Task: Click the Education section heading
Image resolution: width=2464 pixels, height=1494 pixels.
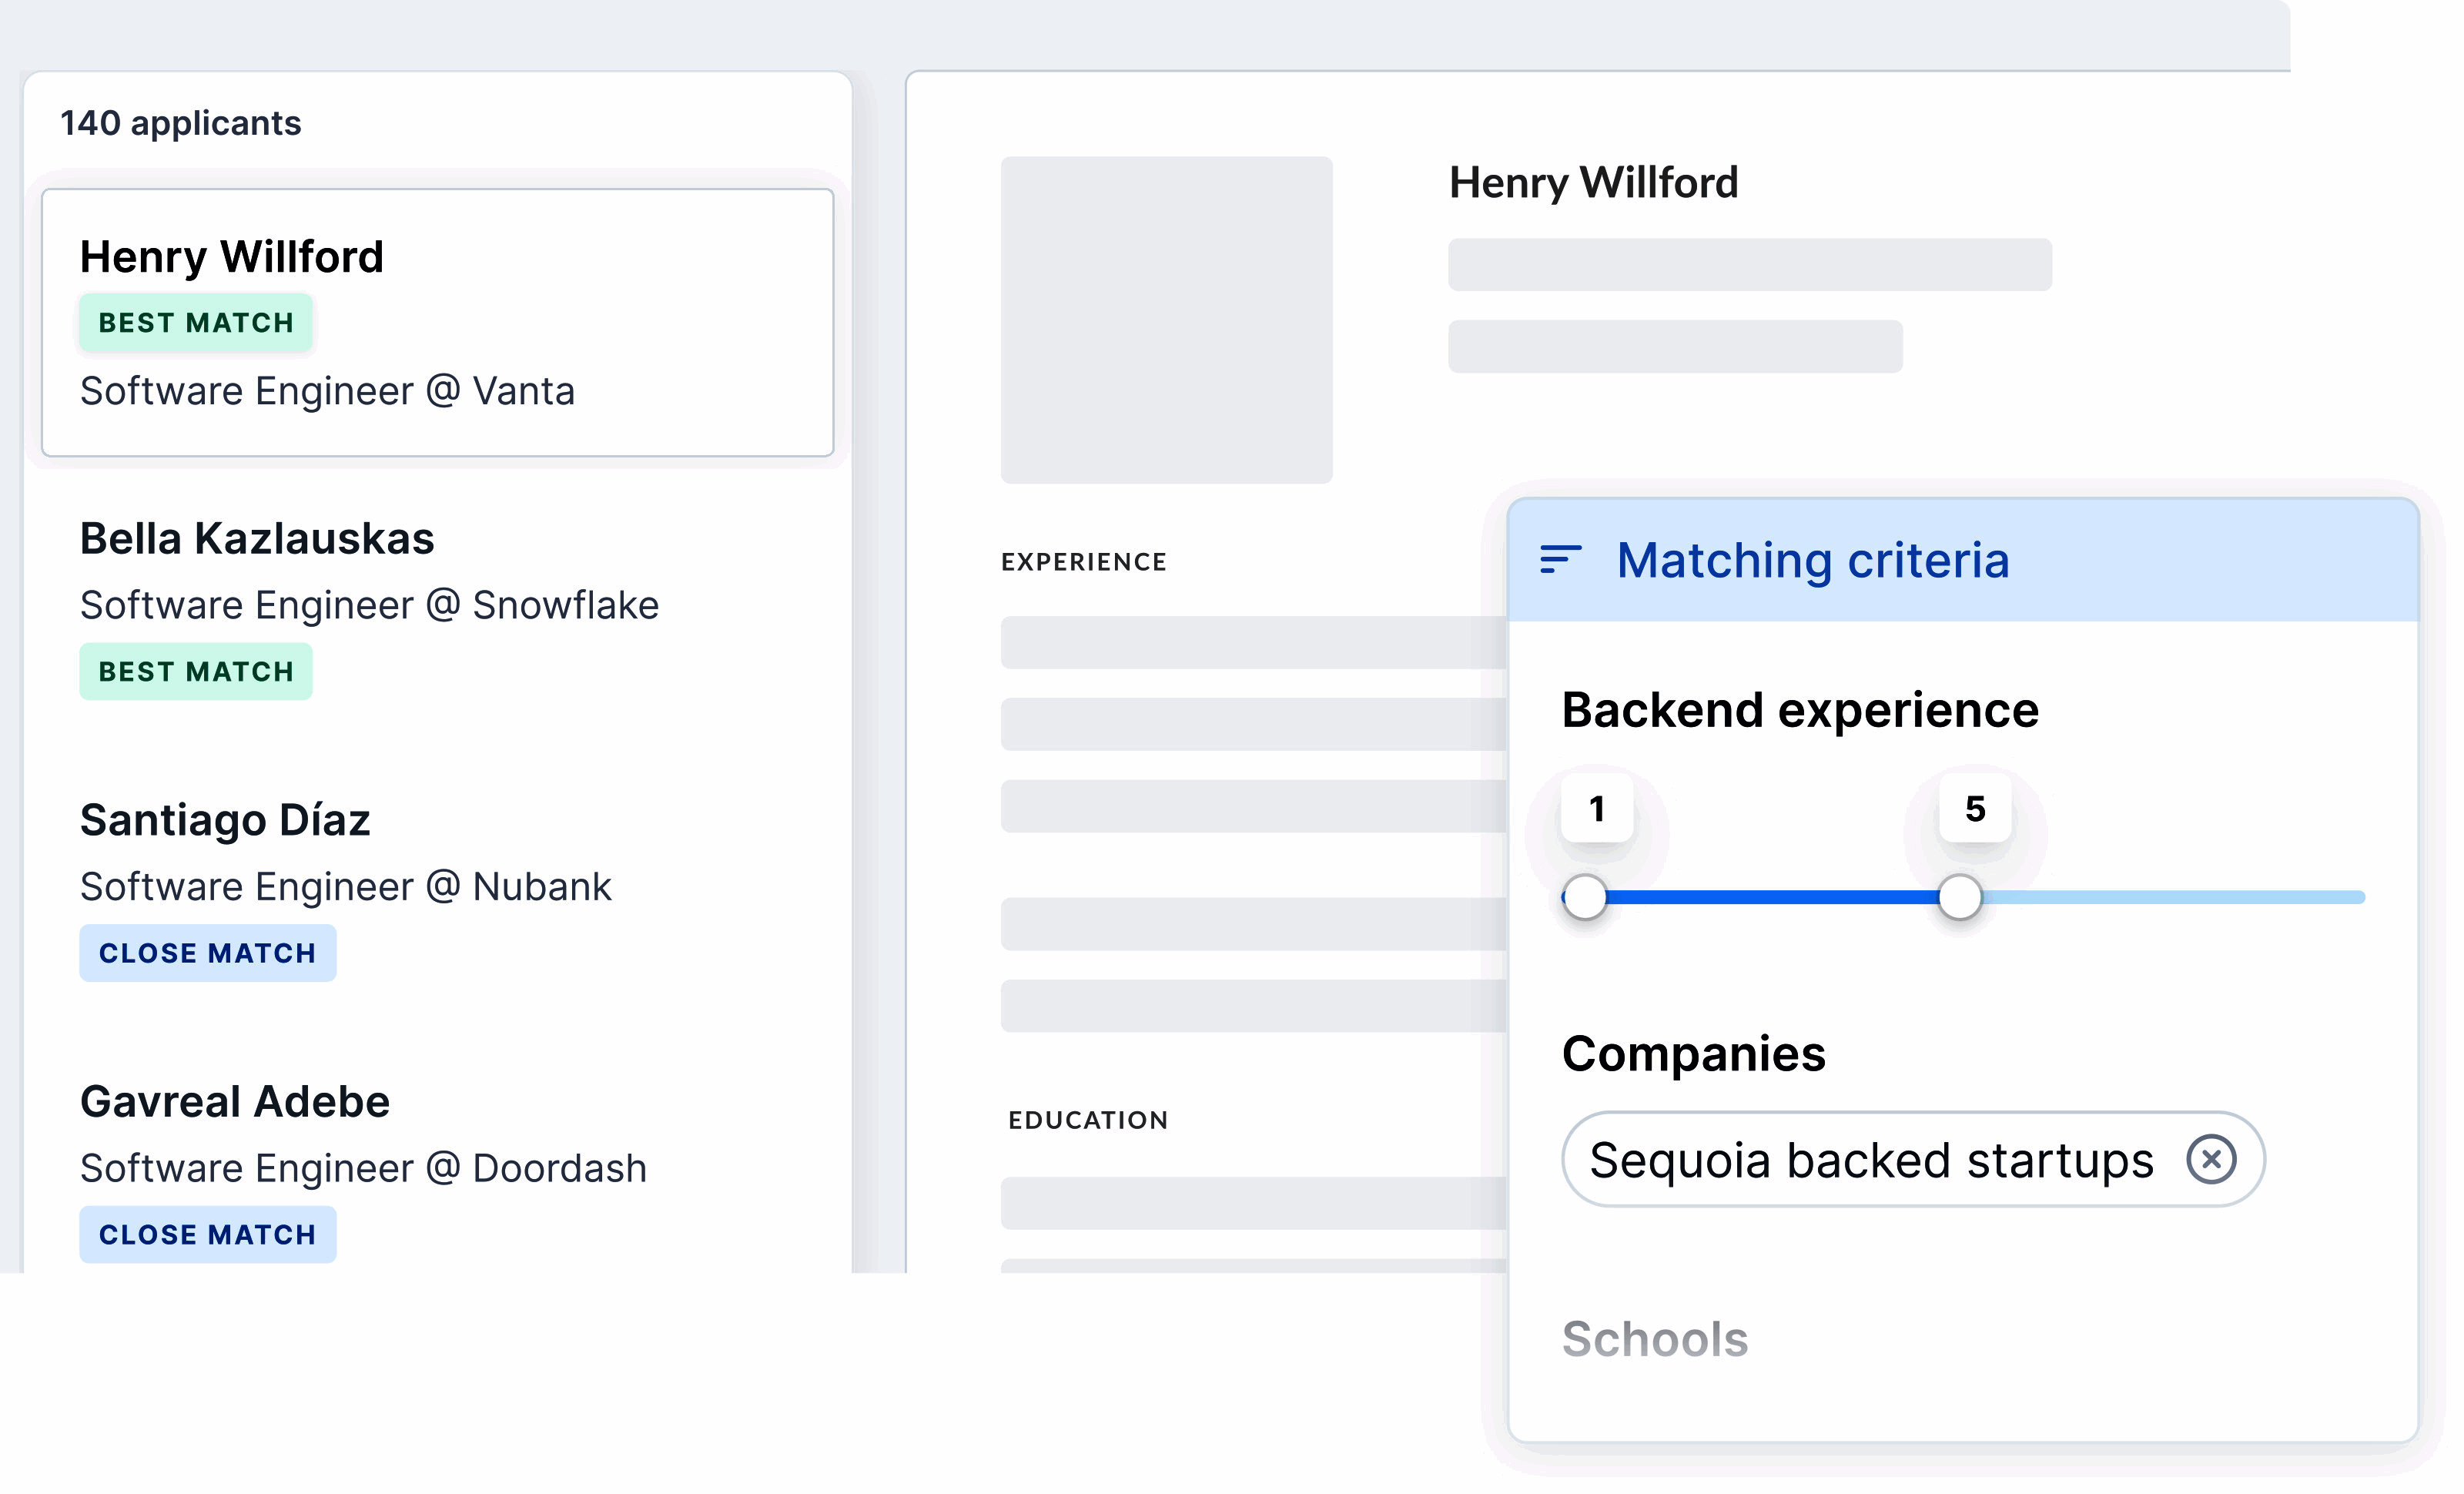Action: click(1088, 1120)
